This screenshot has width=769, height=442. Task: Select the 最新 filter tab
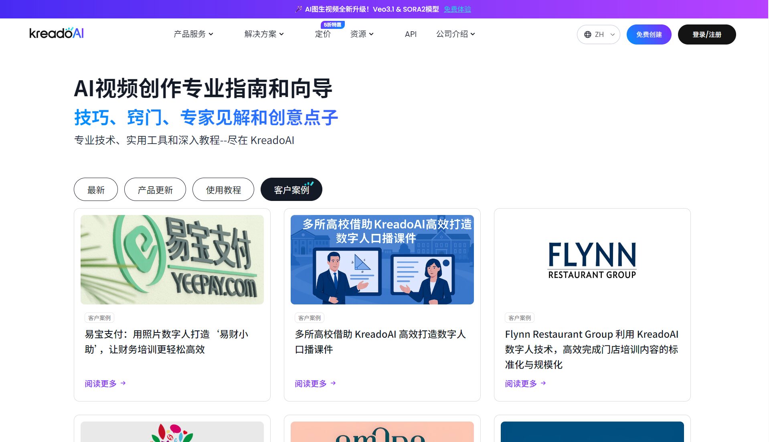tap(96, 190)
